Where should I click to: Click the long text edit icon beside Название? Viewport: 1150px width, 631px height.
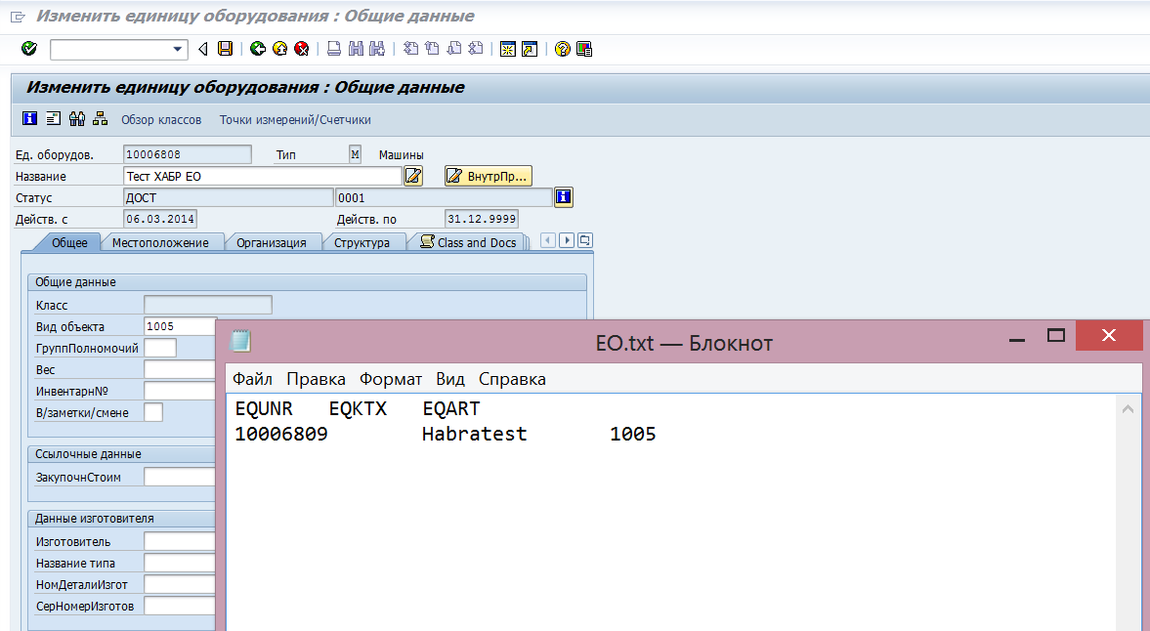point(413,176)
